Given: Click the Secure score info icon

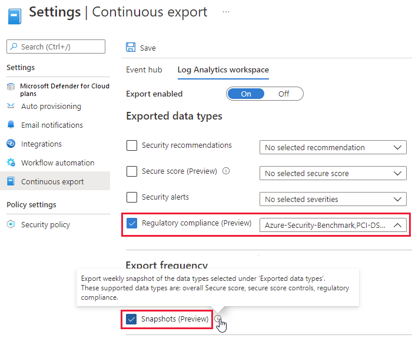Looking at the screenshot, I should click(x=226, y=171).
